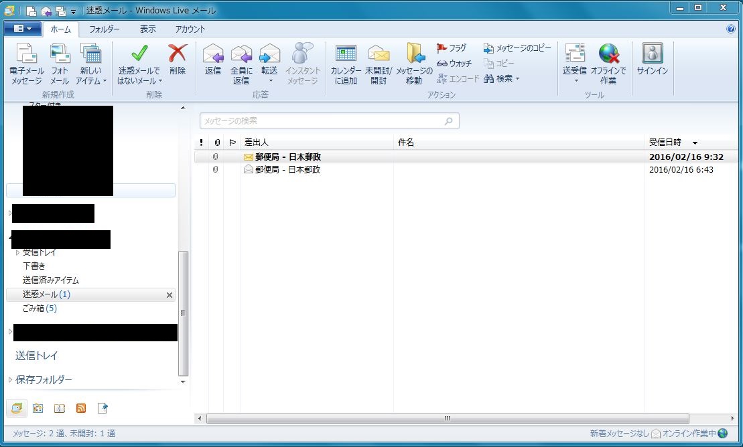
Task: Click メッセージのコピー in ribbon
Action: pos(517,48)
